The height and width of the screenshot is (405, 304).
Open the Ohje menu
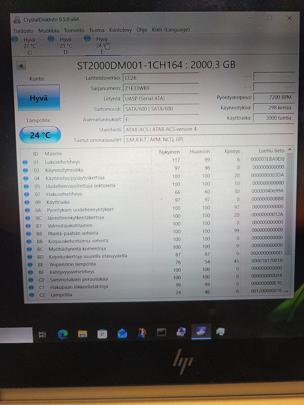[x=142, y=30]
